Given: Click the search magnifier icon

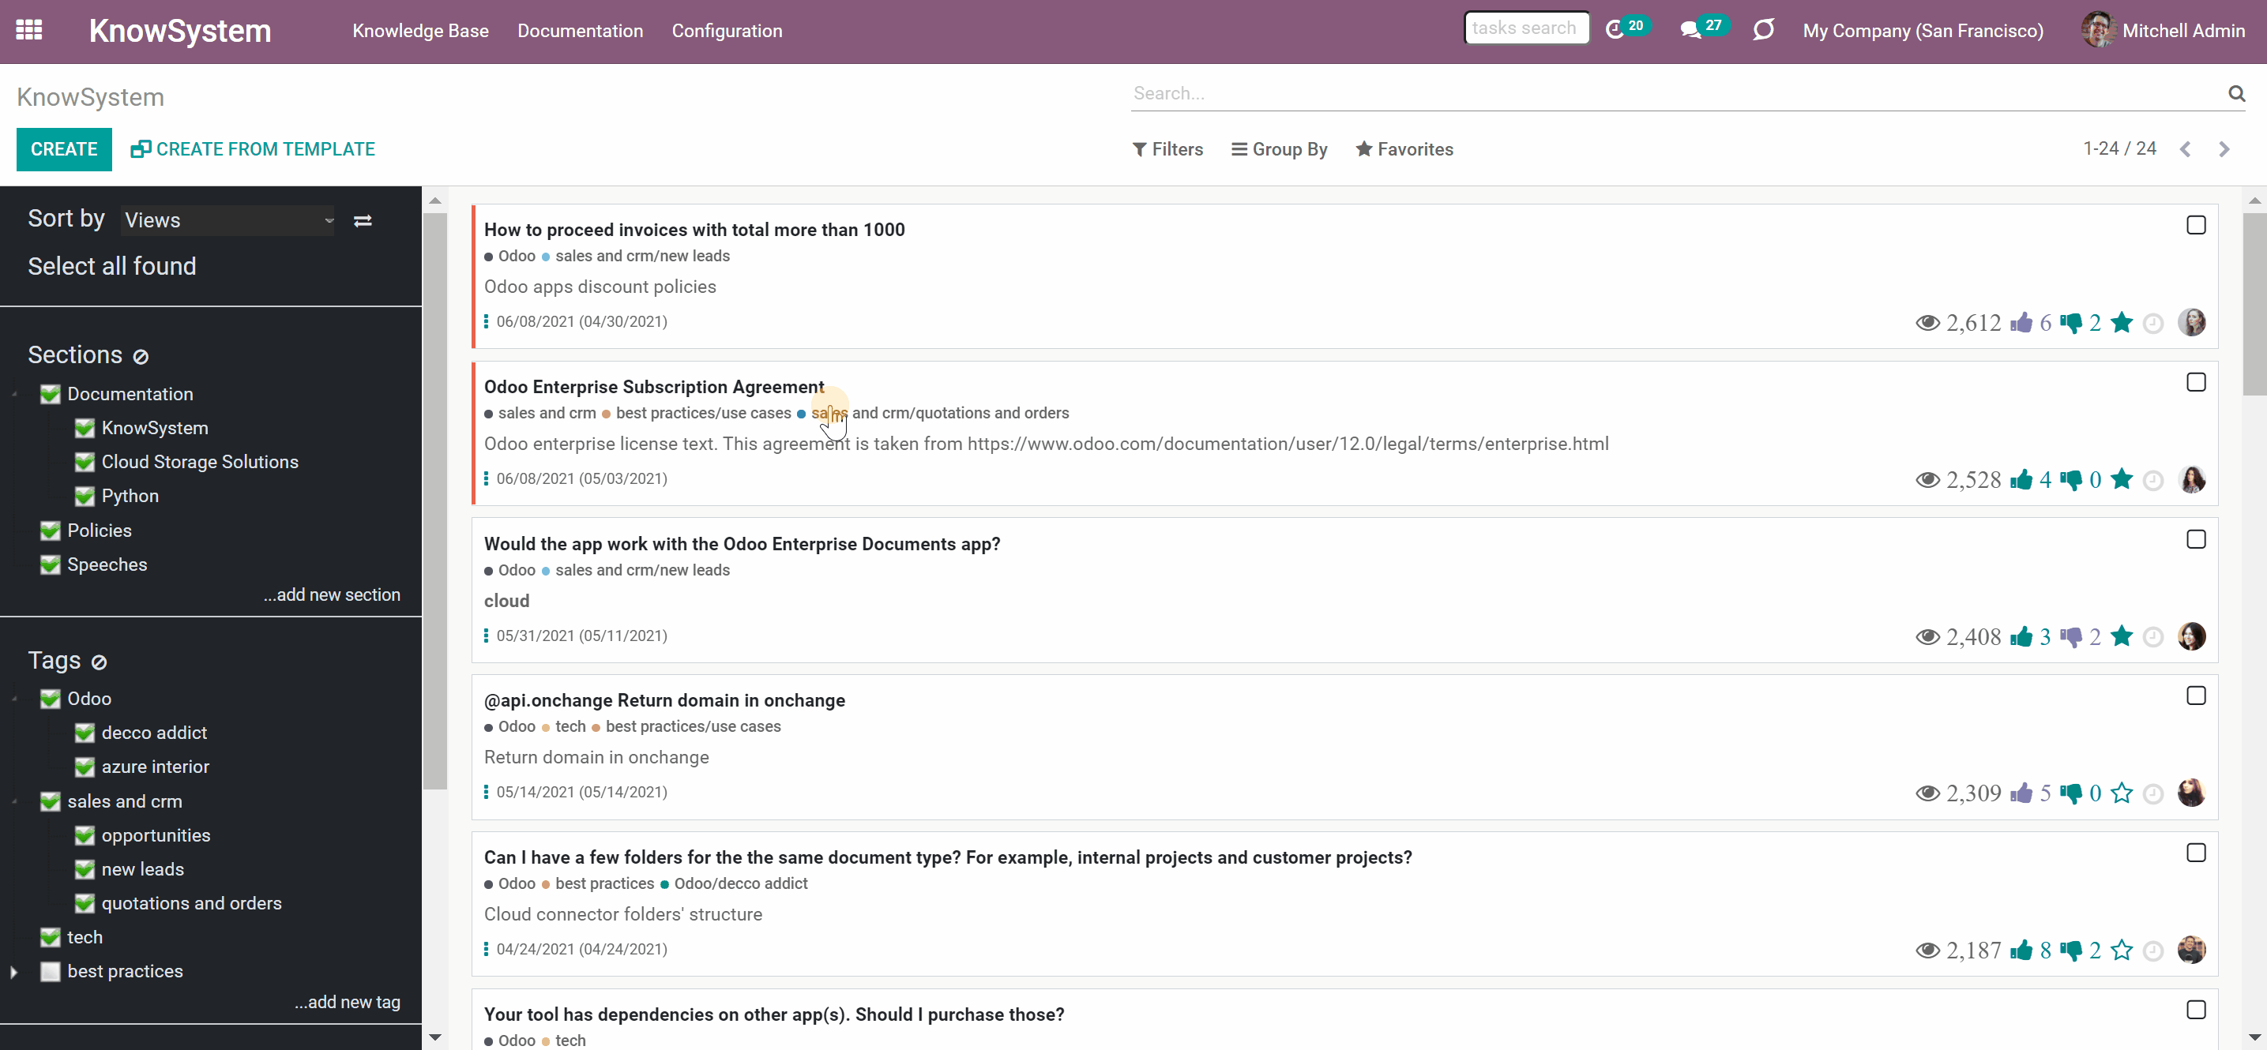Looking at the screenshot, I should coord(2236,93).
